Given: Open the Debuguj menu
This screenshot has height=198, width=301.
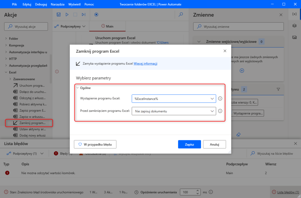Looking at the screenshot, I should 41,4.
